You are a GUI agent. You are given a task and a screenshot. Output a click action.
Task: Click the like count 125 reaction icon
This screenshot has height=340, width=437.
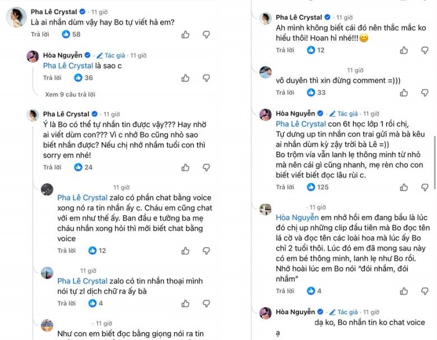coord(311,187)
